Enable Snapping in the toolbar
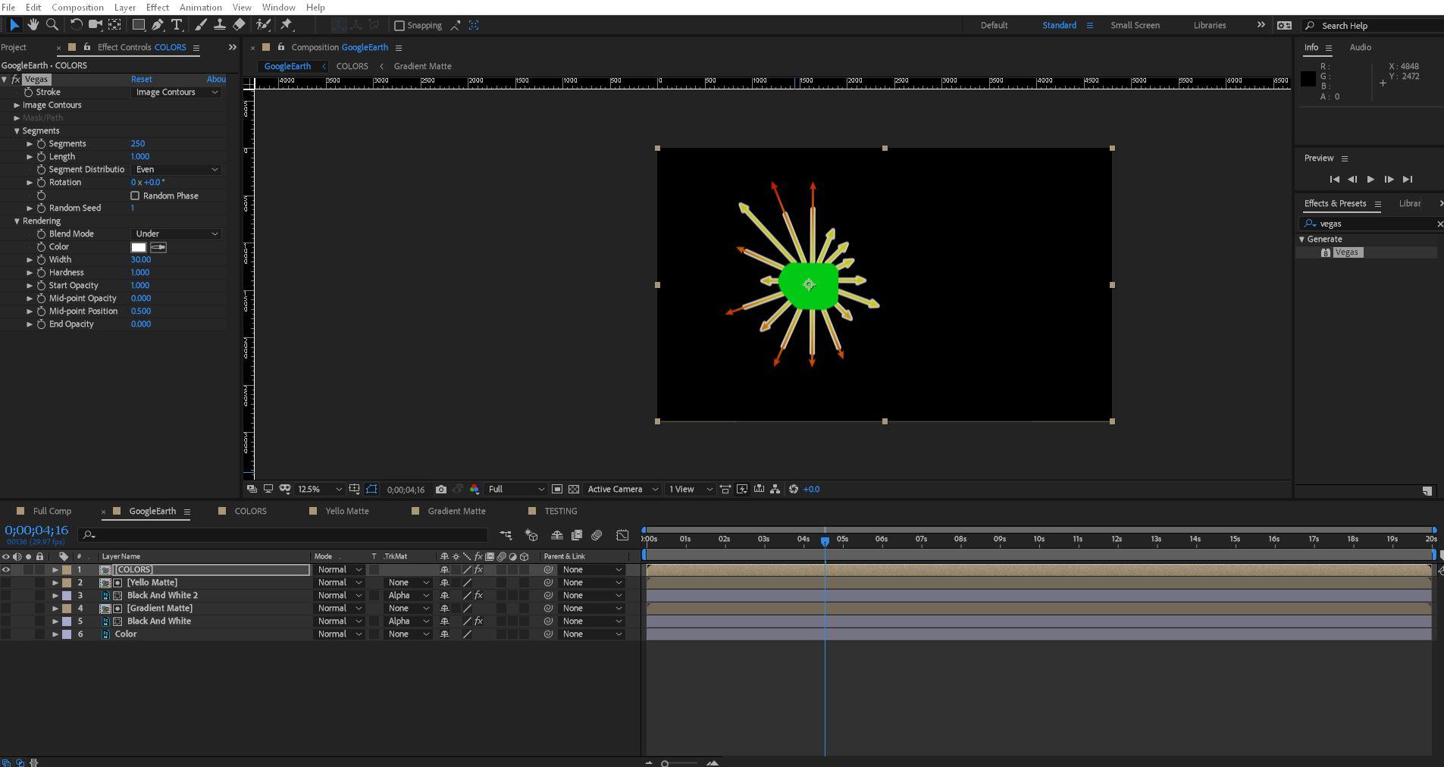 click(400, 25)
